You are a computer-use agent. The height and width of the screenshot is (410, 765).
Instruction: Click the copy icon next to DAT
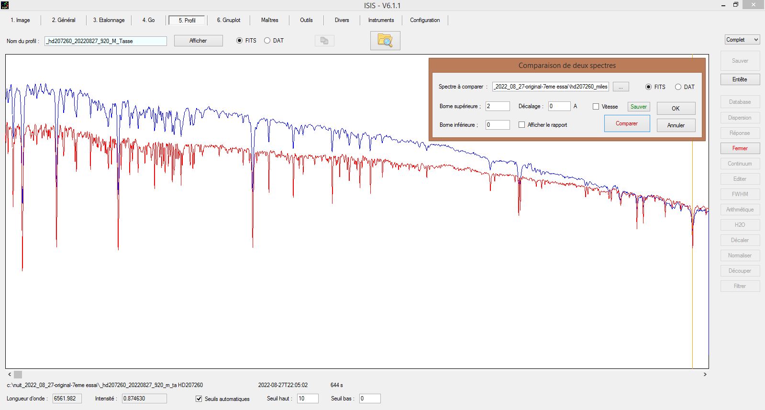pos(324,41)
